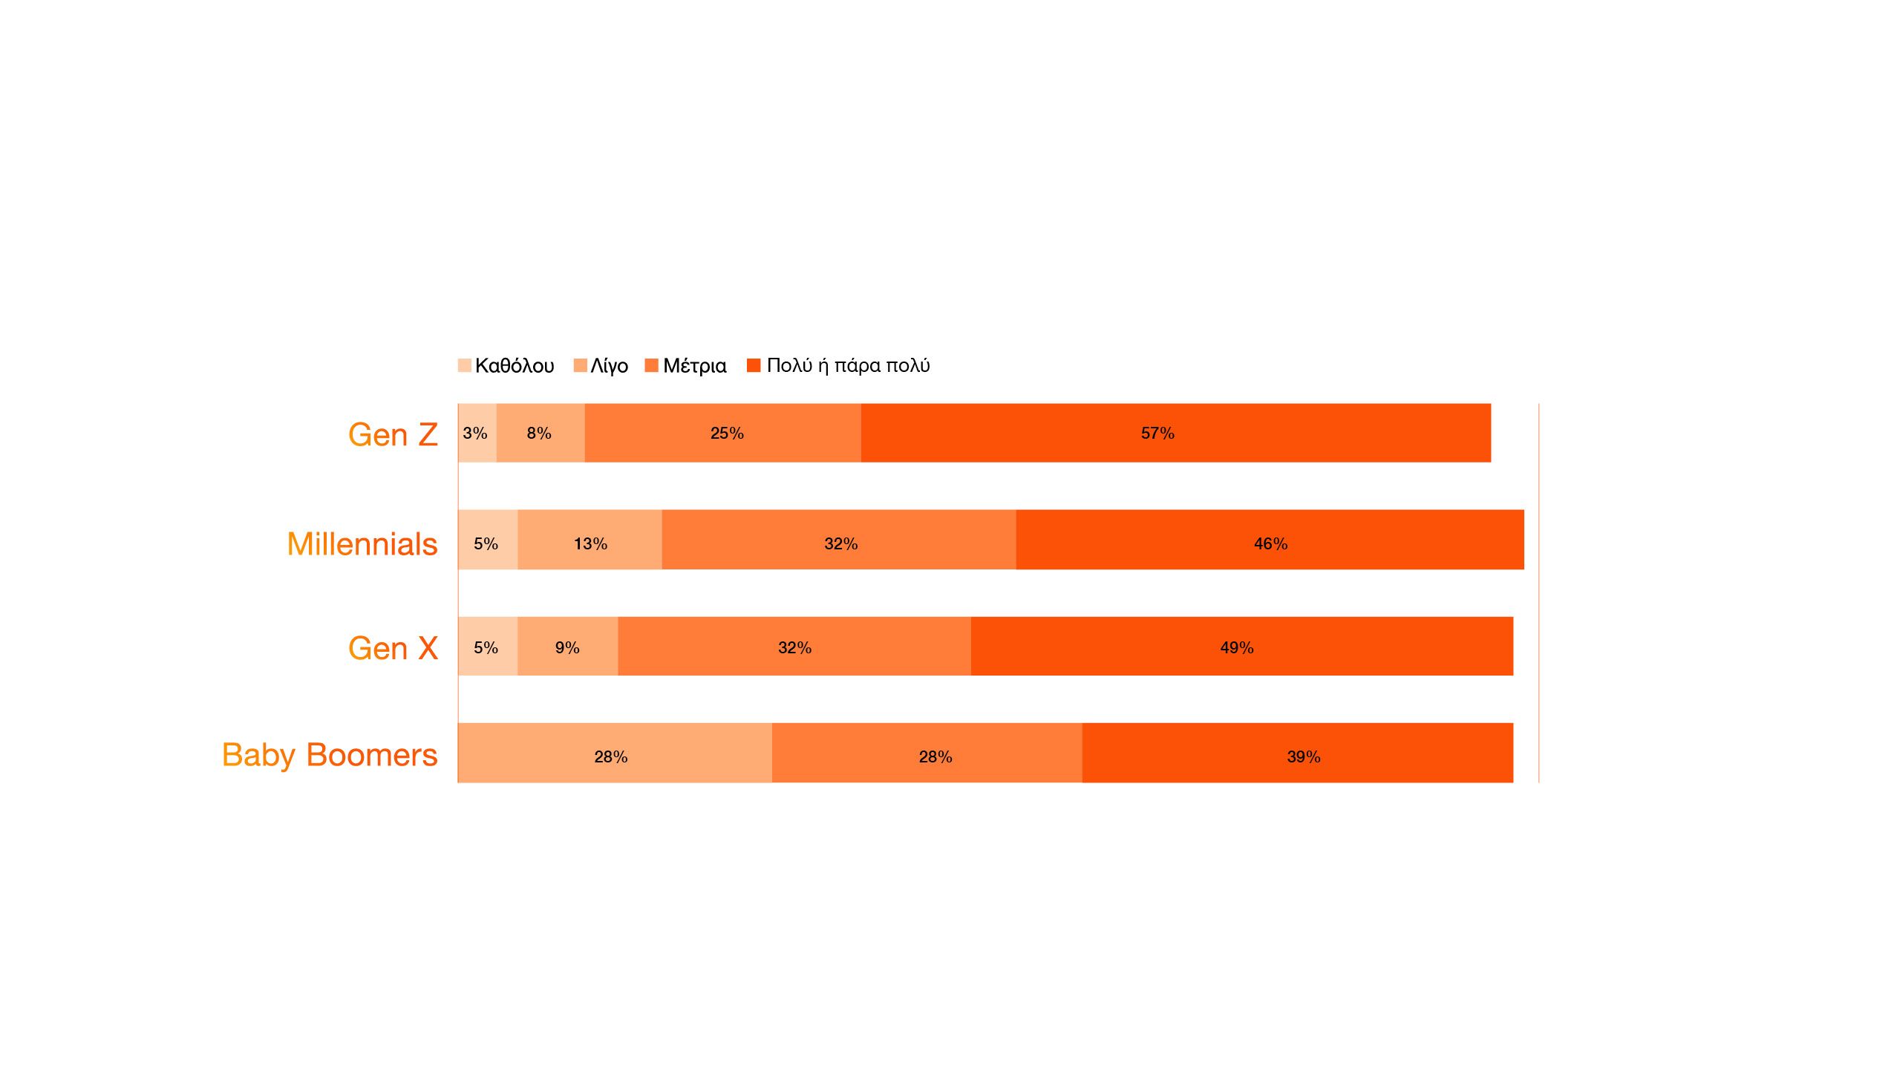Select the 39% segment in Baby Boomers bar
This screenshot has height=1072, width=1897.
[x=1297, y=753]
